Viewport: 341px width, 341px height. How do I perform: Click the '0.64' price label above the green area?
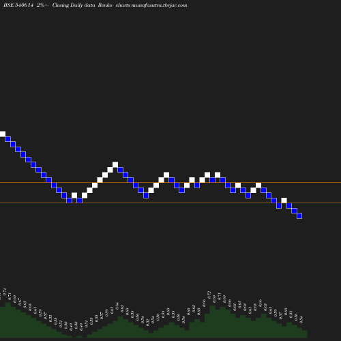point(117,306)
